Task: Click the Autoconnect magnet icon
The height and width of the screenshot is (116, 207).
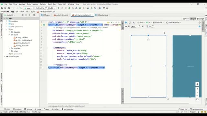Action: click(129, 26)
